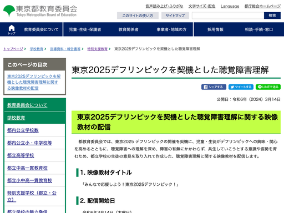
Task: Follow the 特別支援教育 breadcrumb link
Action: (x=97, y=49)
